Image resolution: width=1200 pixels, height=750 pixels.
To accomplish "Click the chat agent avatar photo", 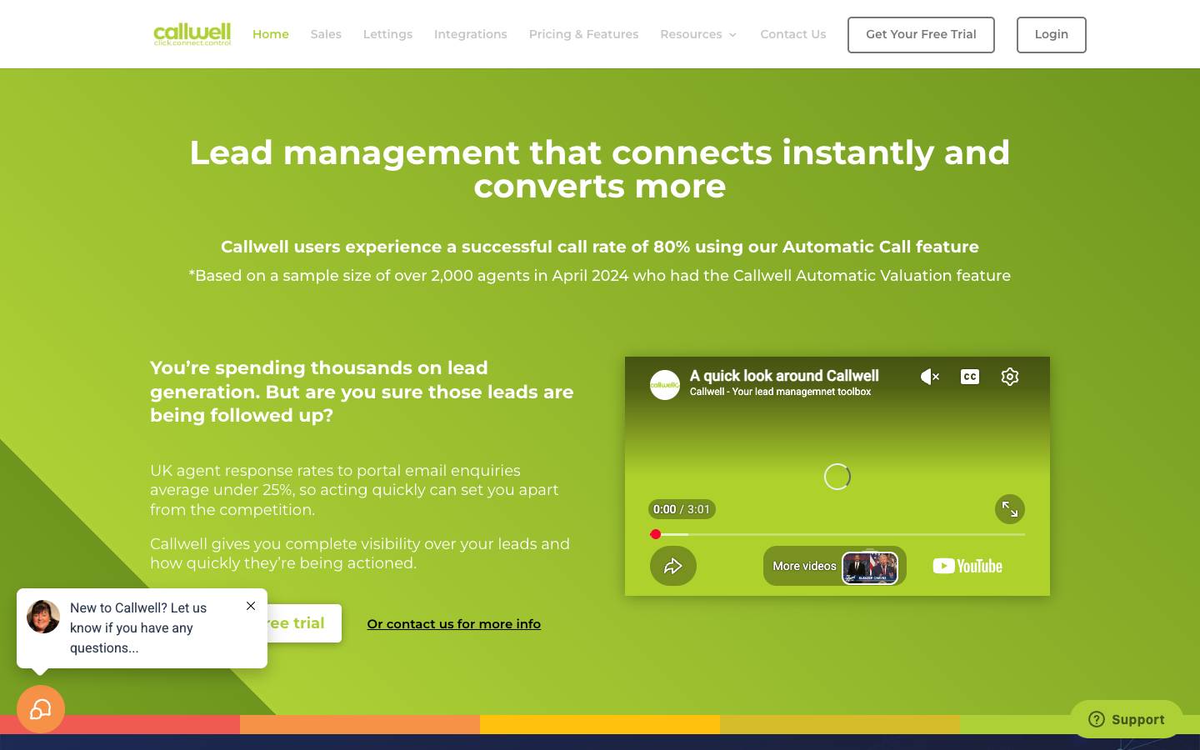I will [43, 617].
